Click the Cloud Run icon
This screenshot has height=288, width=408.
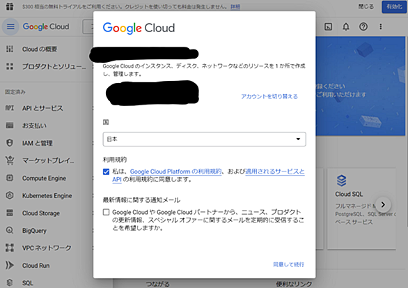pyautogui.click(x=10, y=265)
